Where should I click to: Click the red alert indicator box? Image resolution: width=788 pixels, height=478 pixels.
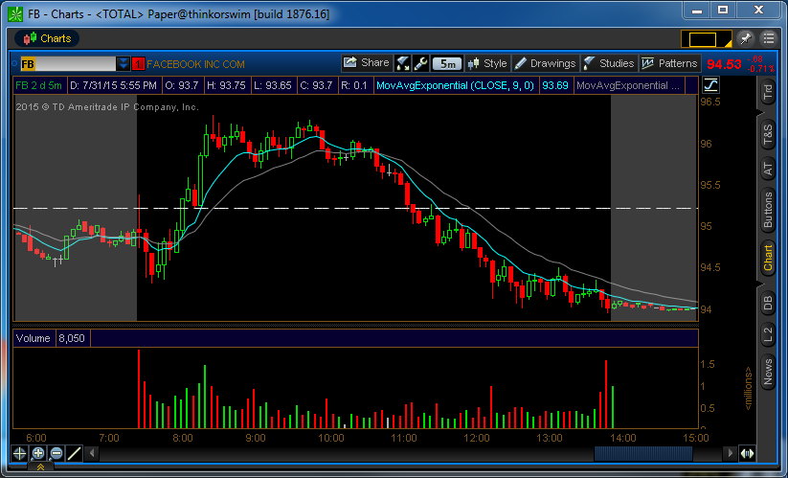point(138,64)
